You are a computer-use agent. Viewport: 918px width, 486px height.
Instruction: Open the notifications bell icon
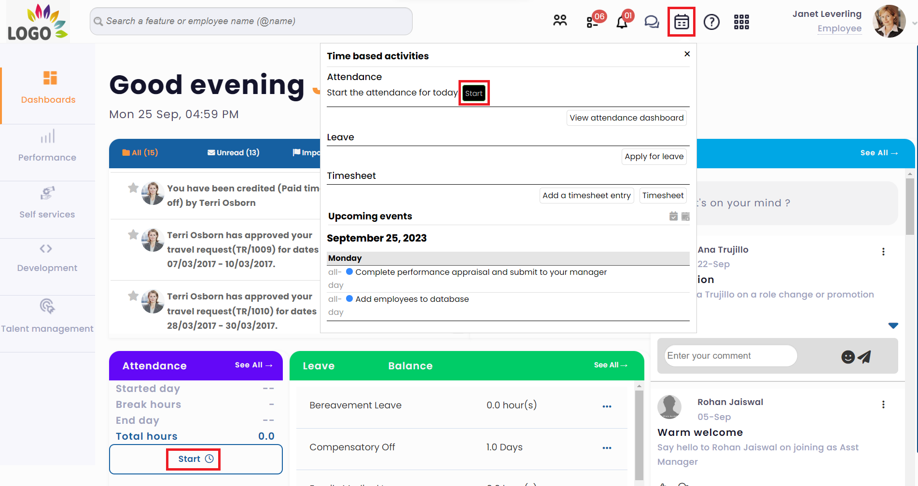(622, 22)
